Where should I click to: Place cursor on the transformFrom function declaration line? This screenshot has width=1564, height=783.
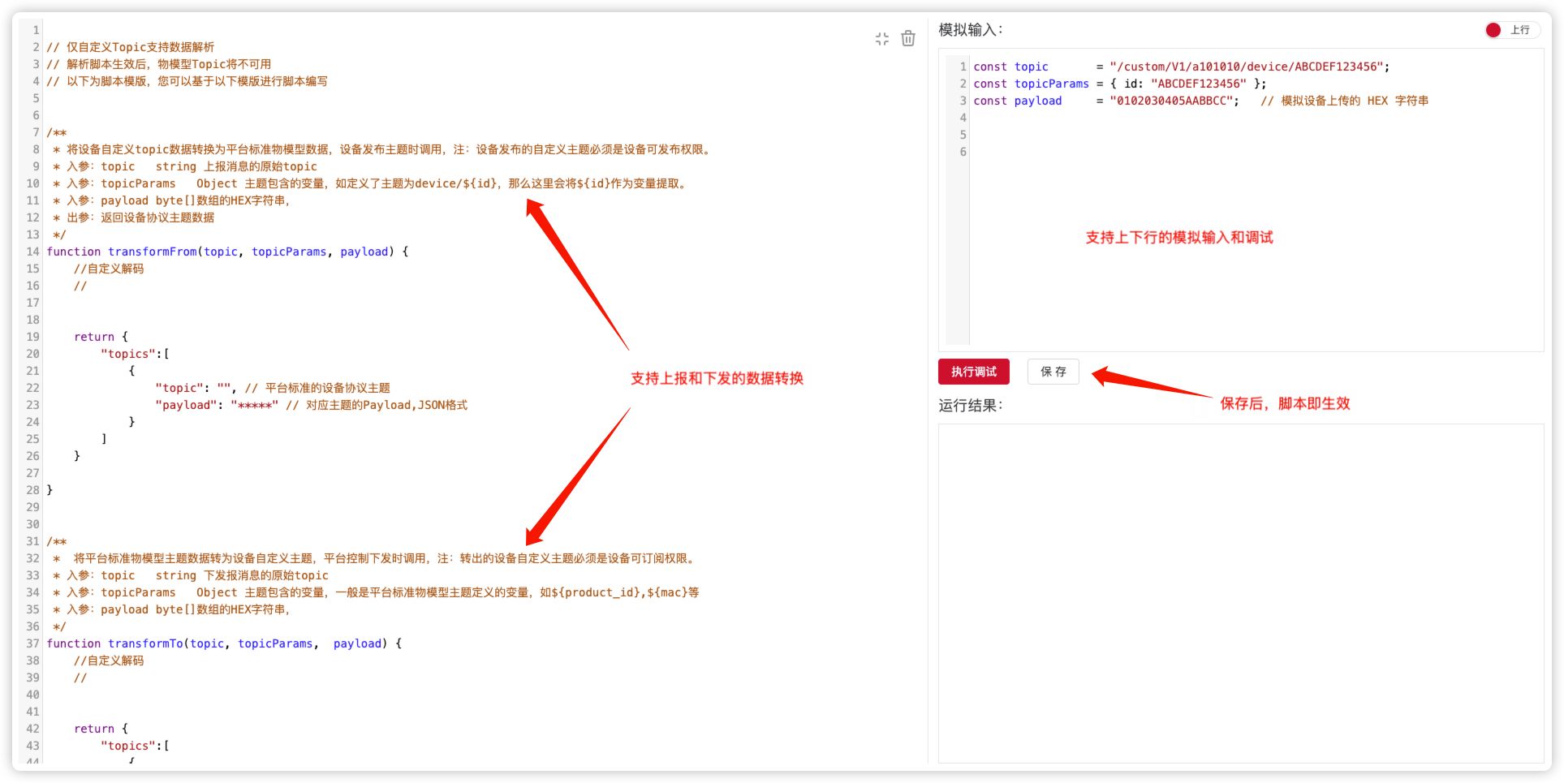click(227, 252)
